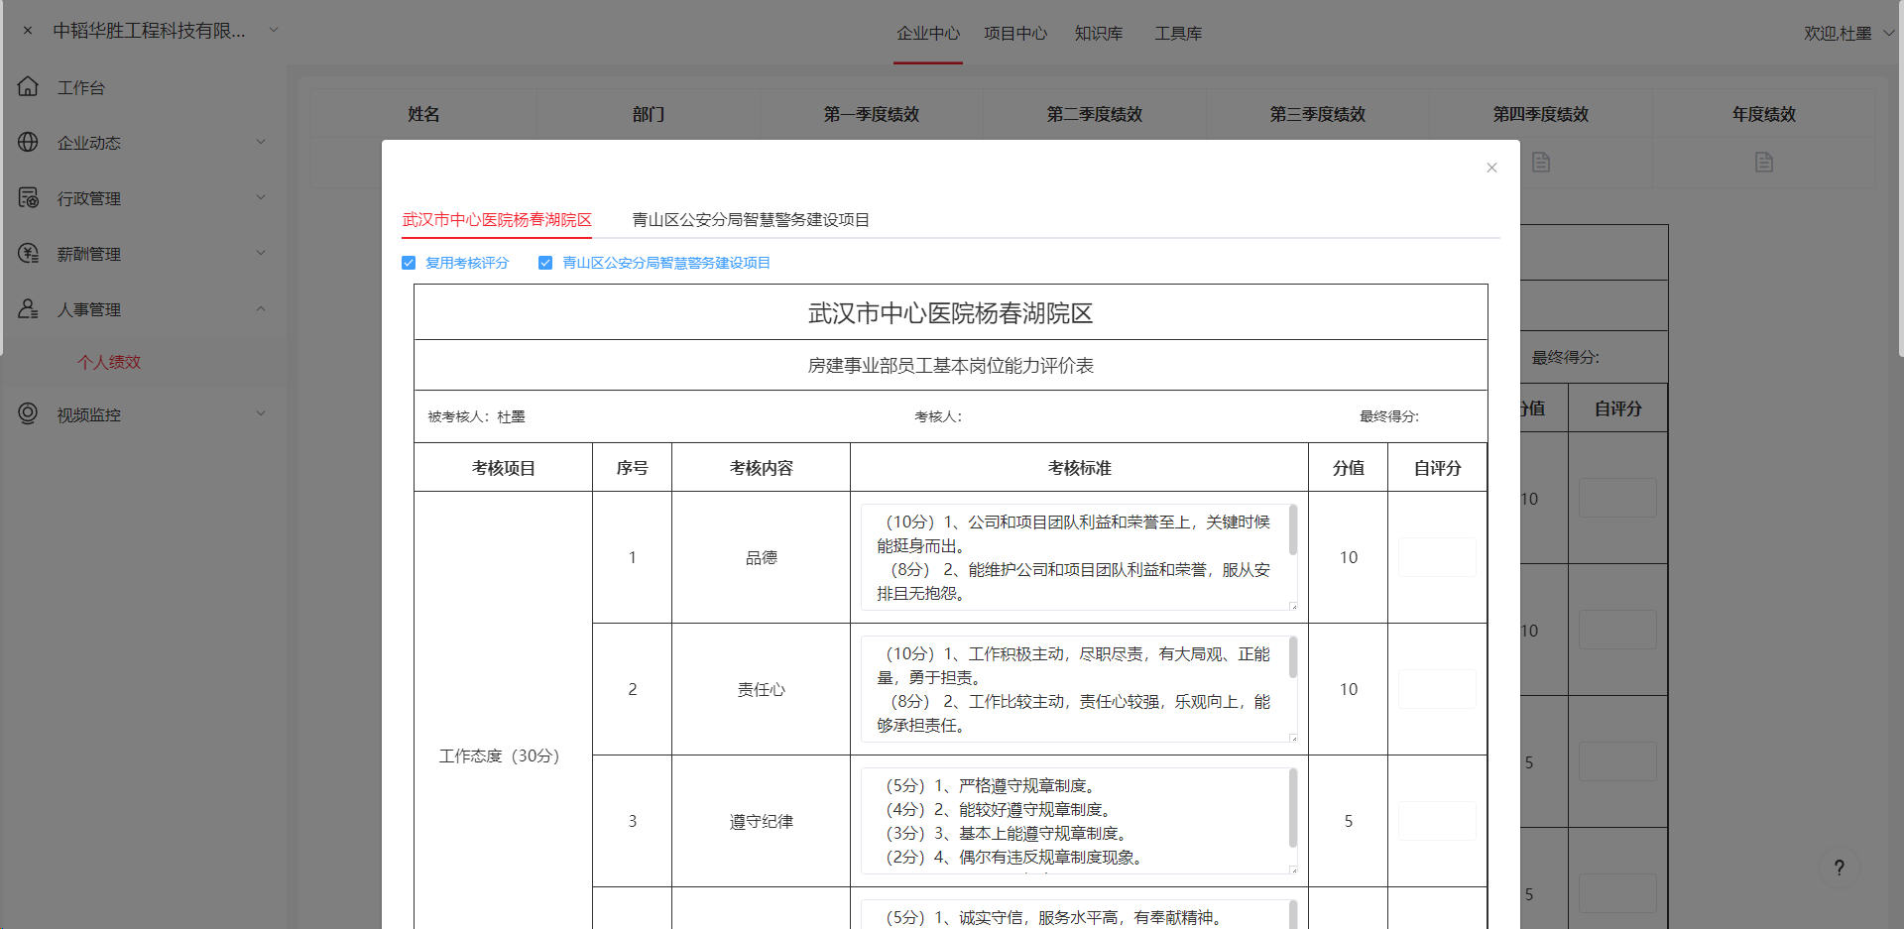Switch to 青山区公安分局智慧警务建设项目 tab
This screenshot has width=1904, height=929.
click(751, 220)
